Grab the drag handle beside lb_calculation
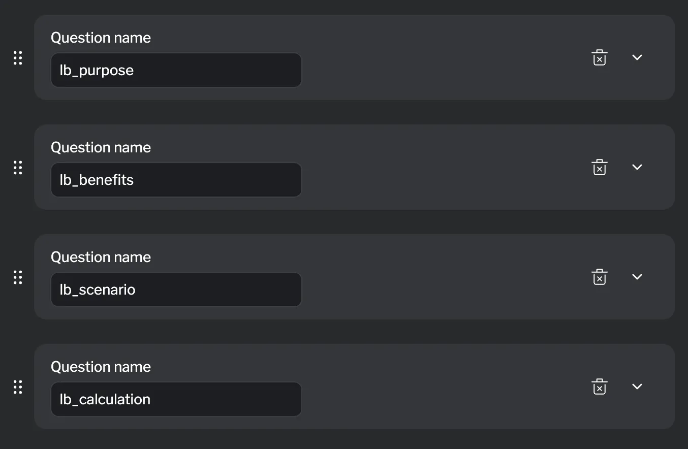The width and height of the screenshot is (688, 449). [x=17, y=387]
